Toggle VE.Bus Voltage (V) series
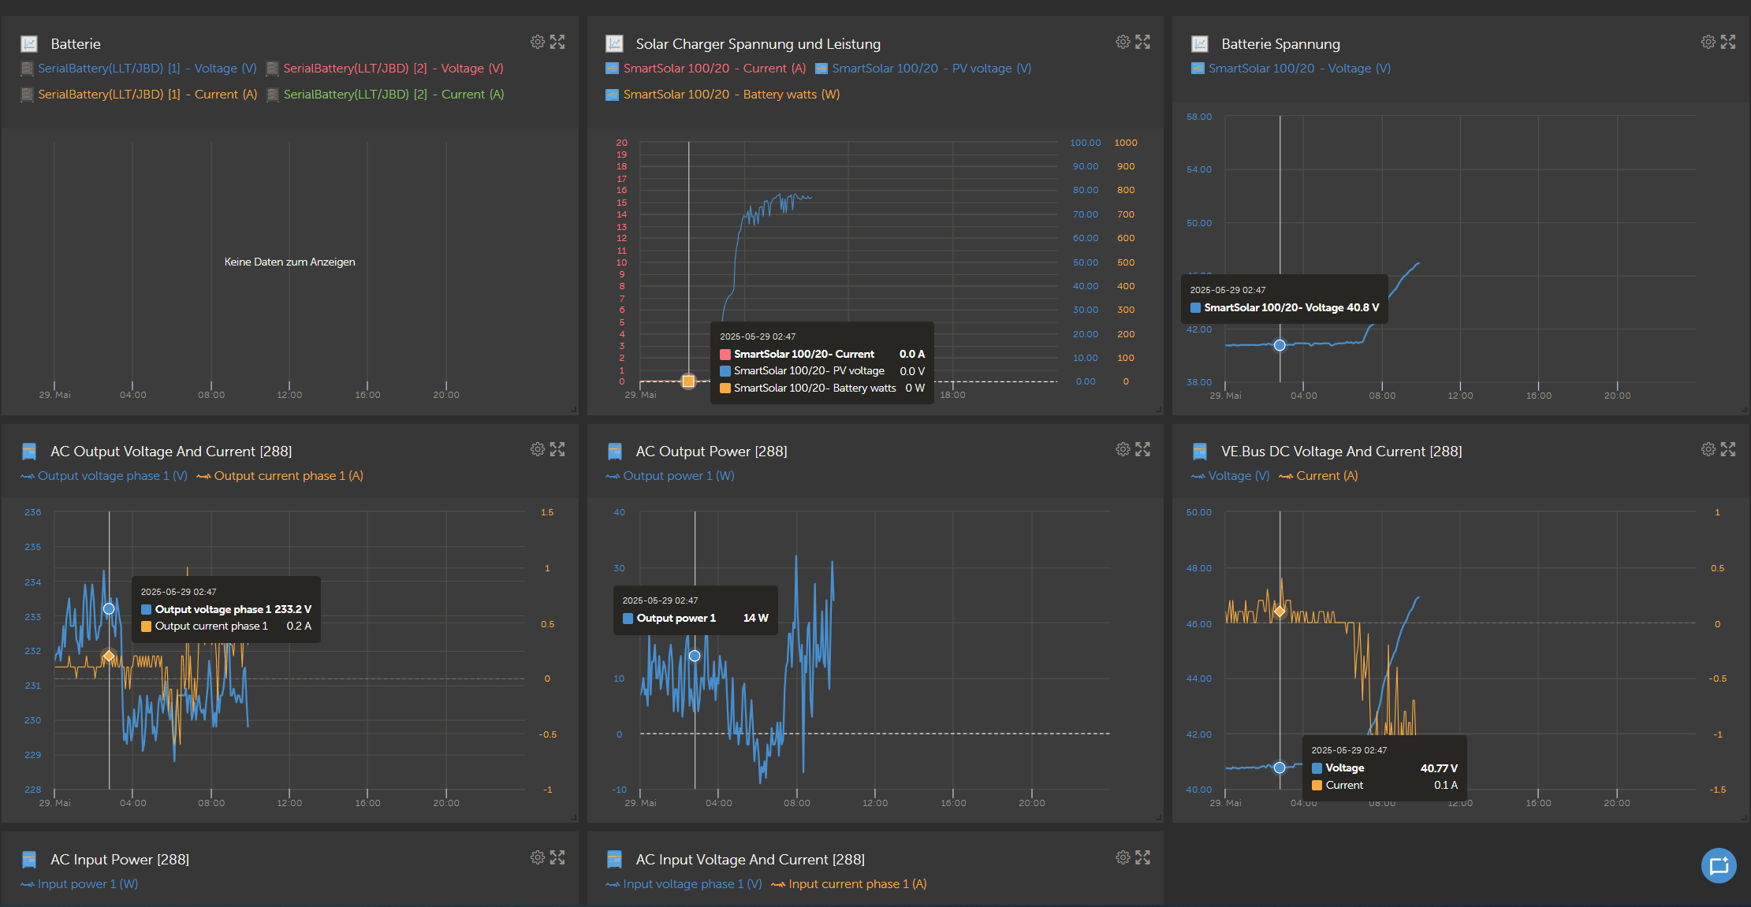Screen dimensions: 1751x907 [1231, 476]
